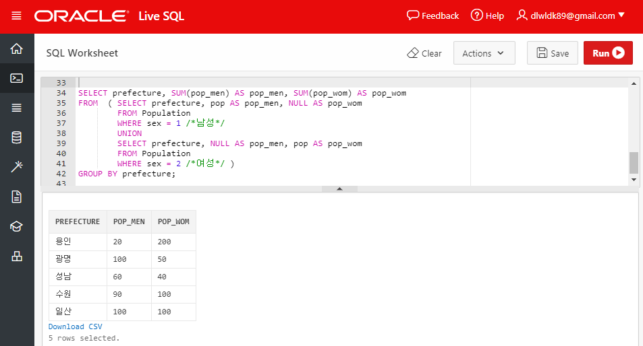The width and height of the screenshot is (643, 346).
Task: Open the hamburger navigation menu
Action: (16, 16)
